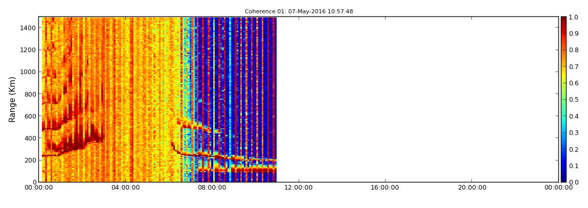
Task: Click the colorbar 0.0 value label
Action: pyautogui.click(x=575, y=182)
